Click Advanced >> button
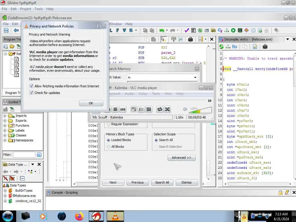Screen dimensions: 296x222 [182, 158]
